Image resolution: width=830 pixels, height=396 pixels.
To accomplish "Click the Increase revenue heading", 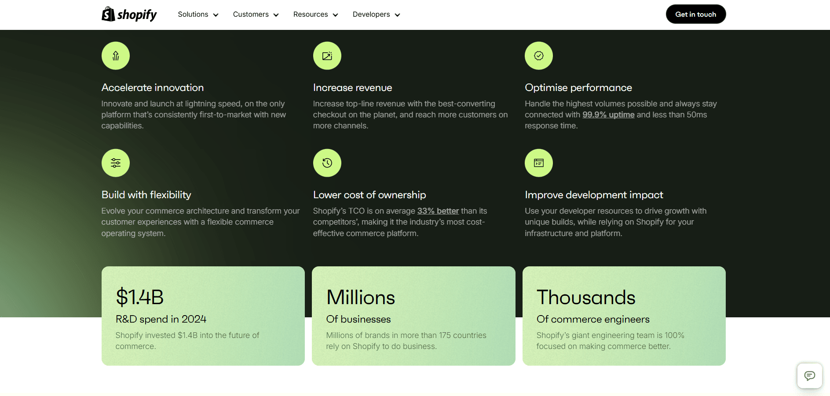I will [352, 87].
